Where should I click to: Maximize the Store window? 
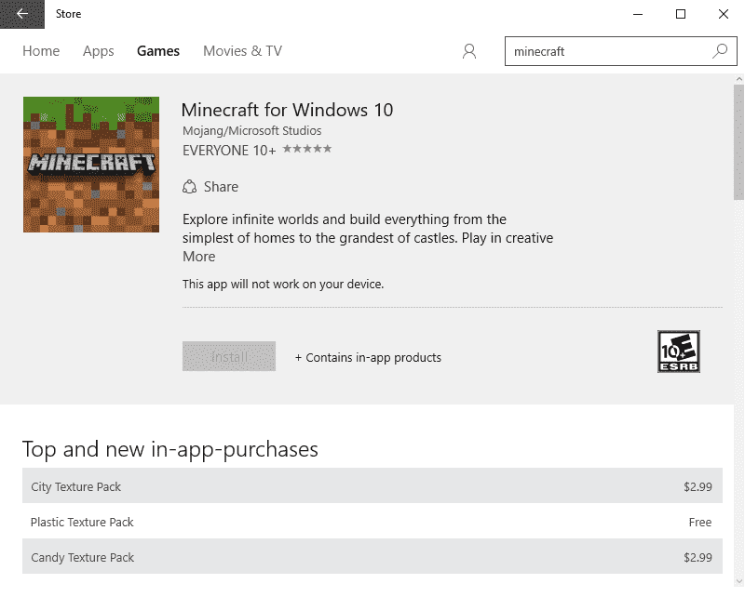click(x=681, y=14)
